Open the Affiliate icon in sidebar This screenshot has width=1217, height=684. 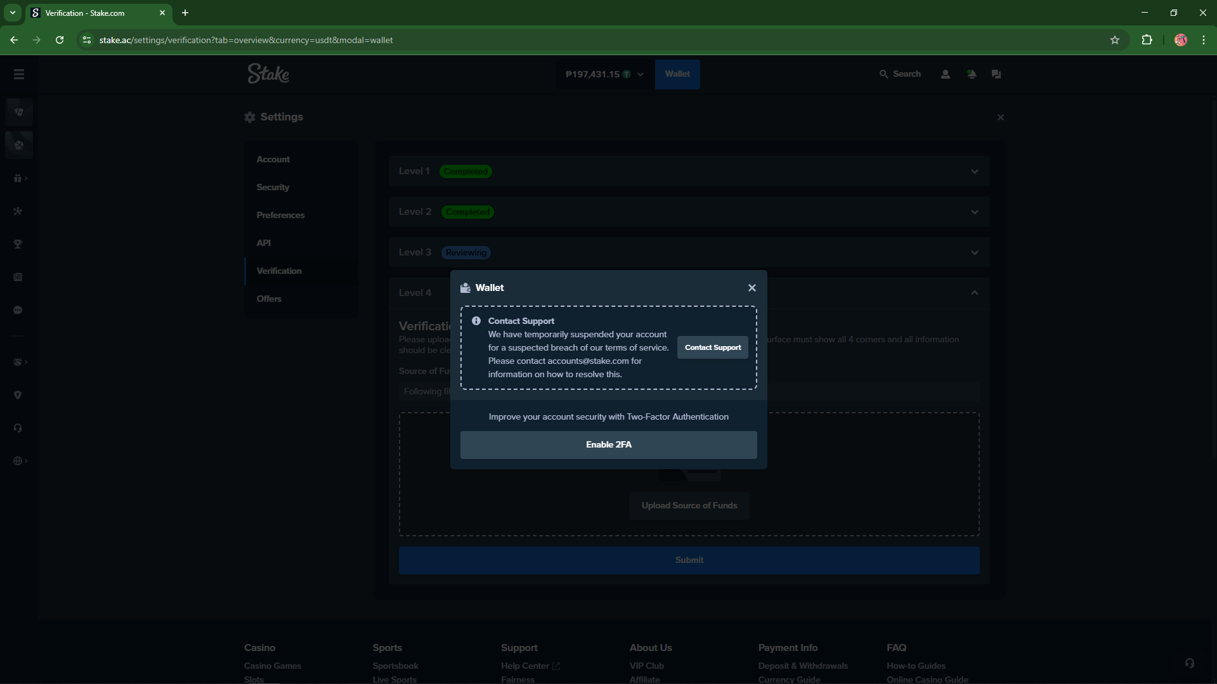point(18,211)
